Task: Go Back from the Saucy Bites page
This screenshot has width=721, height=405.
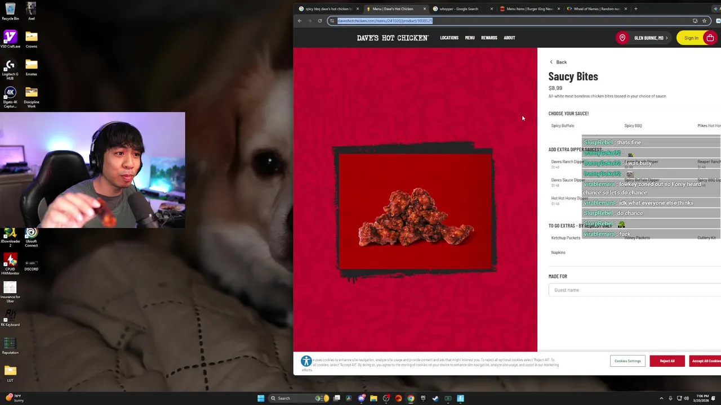Action: [x=558, y=62]
